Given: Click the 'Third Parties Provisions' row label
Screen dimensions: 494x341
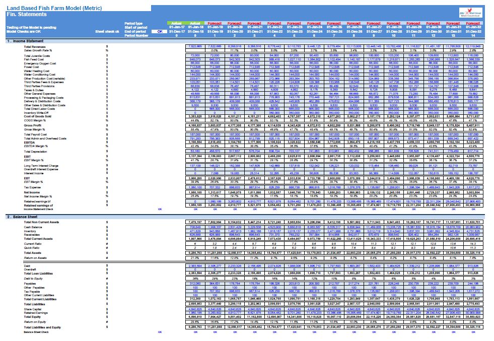Looking at the screenshot, I should point(39,86).
